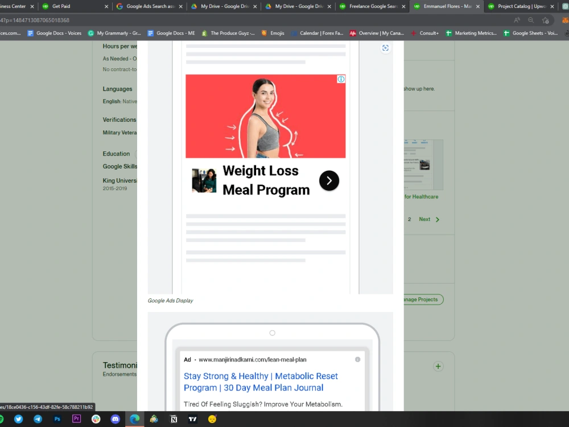Launch Premiere Pro from the taskbar
569x427 pixels.
click(x=77, y=418)
